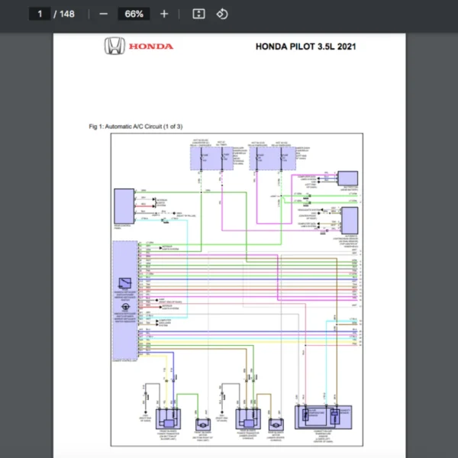The height and width of the screenshot is (458, 458).
Task: Click the total pages count 148
Action: tap(66, 14)
